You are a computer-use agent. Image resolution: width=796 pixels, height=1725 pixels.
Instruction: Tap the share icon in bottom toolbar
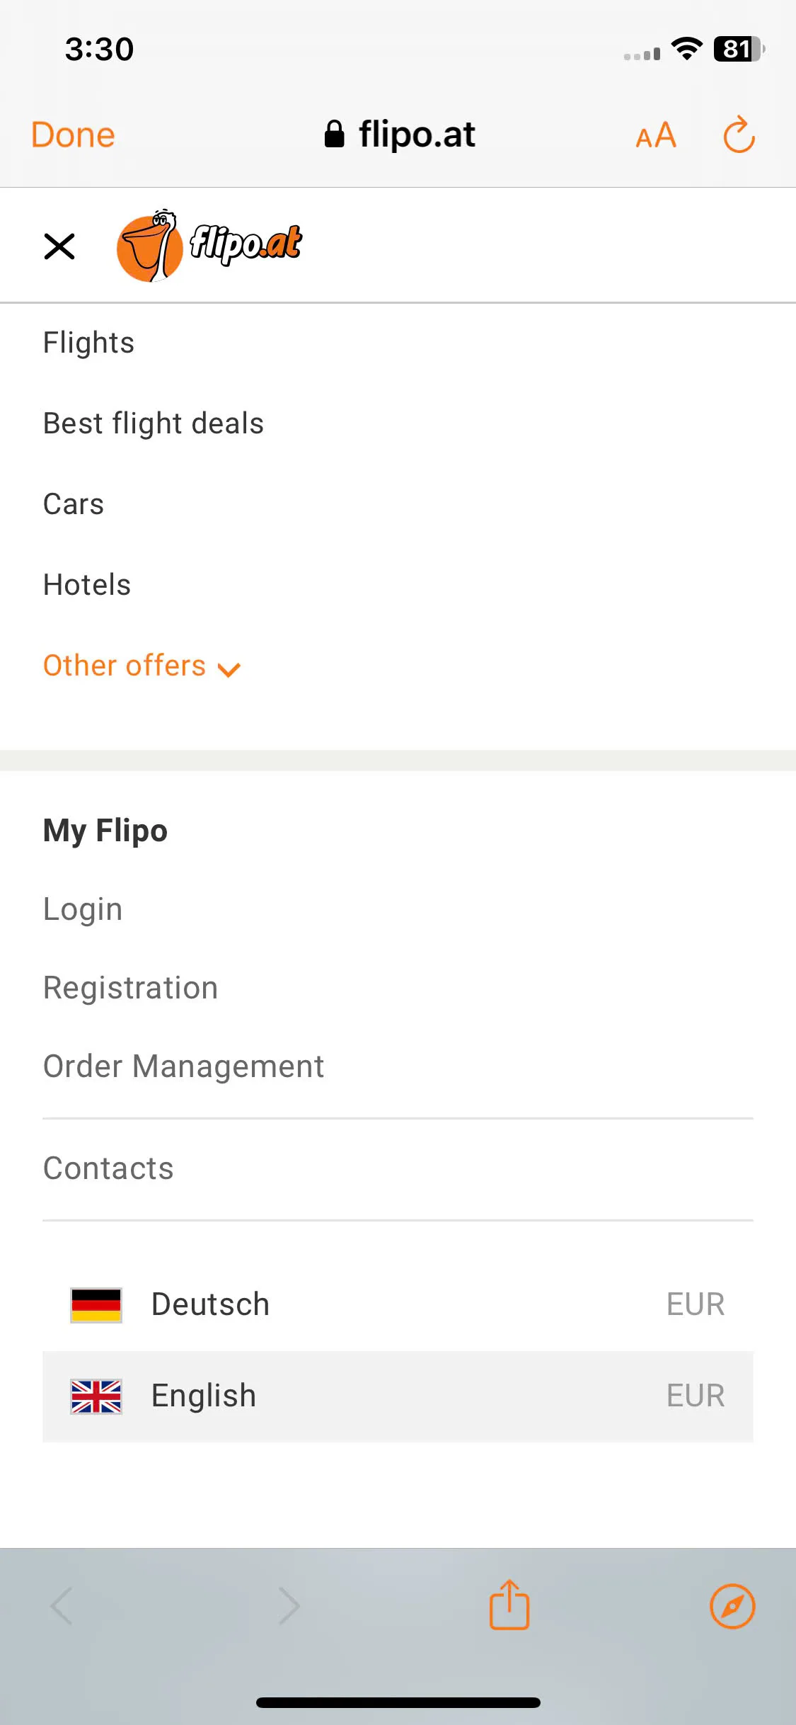tap(509, 1605)
